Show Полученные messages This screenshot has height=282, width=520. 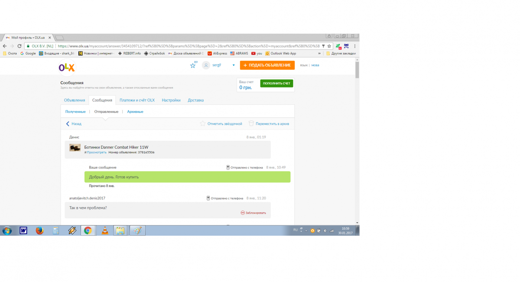(75, 111)
